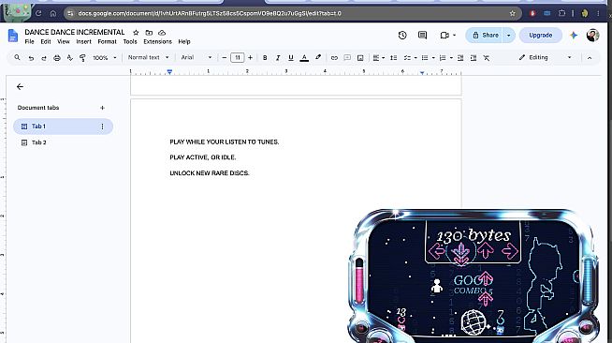Click the Upgrade button

coord(541,36)
